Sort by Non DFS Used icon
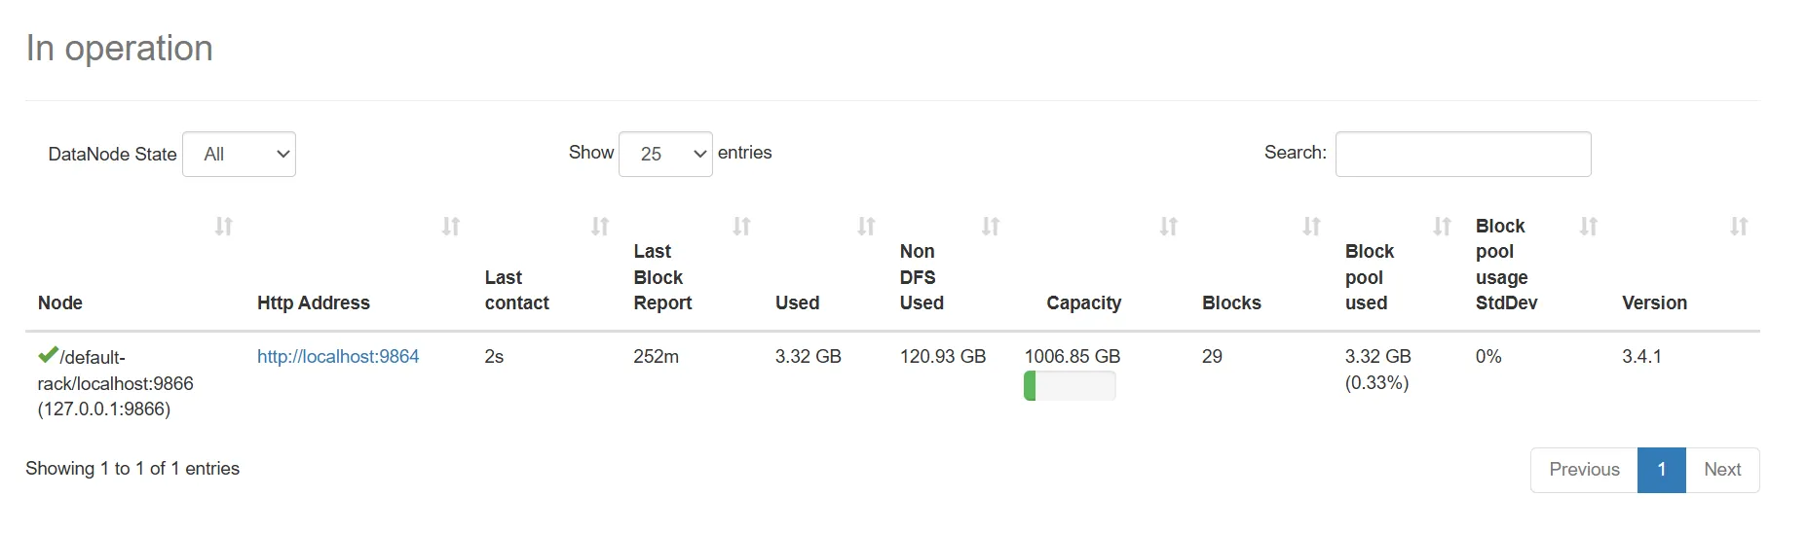This screenshot has height=533, width=1807. [991, 227]
